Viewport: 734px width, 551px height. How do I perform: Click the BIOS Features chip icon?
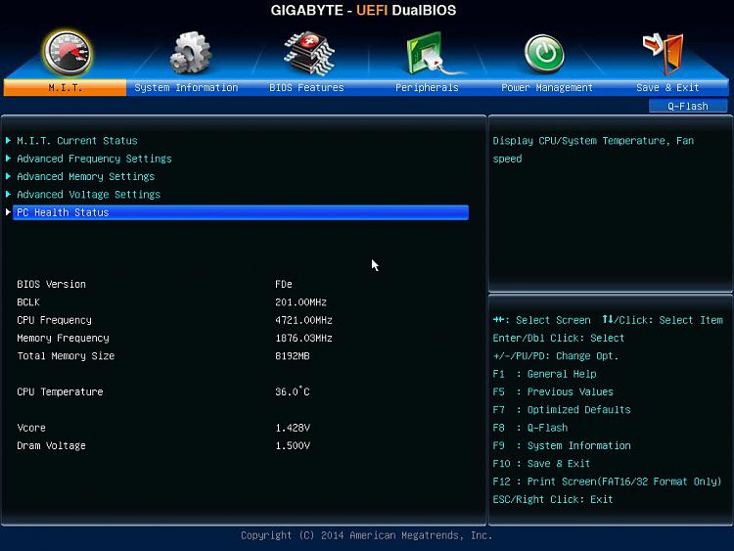309,54
